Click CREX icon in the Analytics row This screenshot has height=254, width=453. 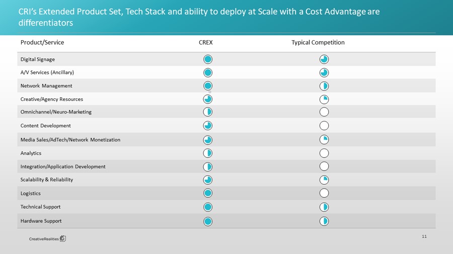208,153
